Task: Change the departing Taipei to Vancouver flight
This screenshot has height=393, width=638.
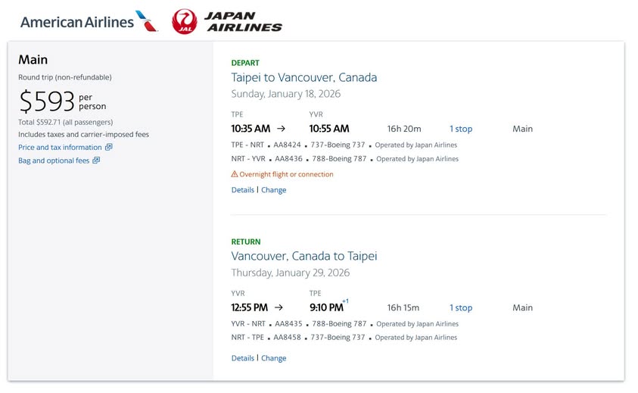Action: [274, 190]
